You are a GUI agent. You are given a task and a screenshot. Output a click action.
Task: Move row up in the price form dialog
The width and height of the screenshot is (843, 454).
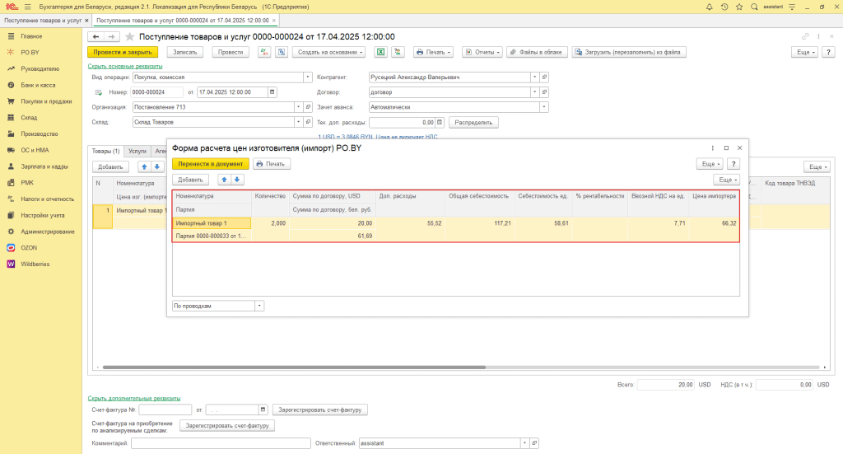coord(224,180)
